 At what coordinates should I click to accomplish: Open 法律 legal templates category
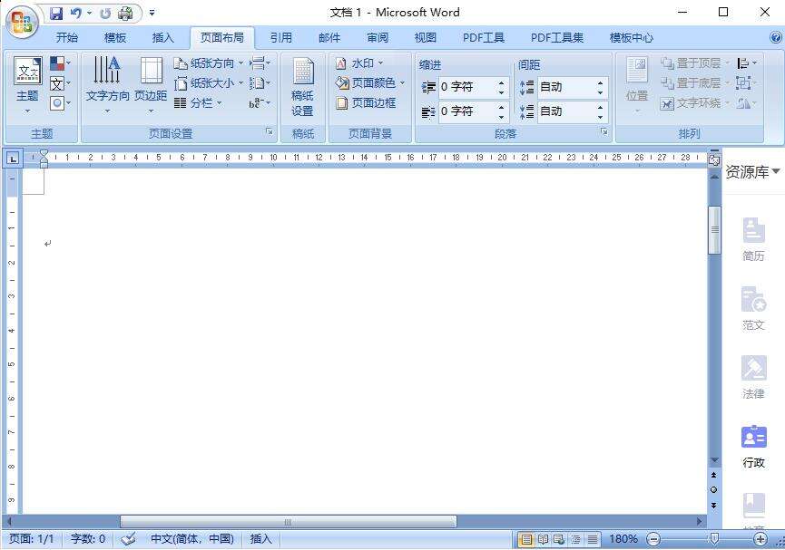(x=753, y=378)
